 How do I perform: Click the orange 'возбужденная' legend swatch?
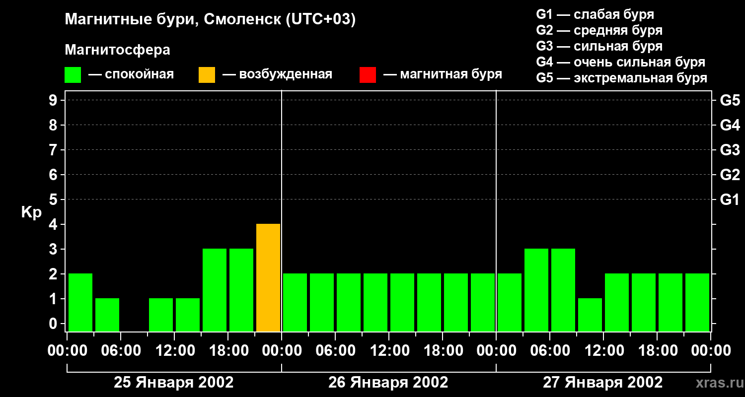pos(207,75)
